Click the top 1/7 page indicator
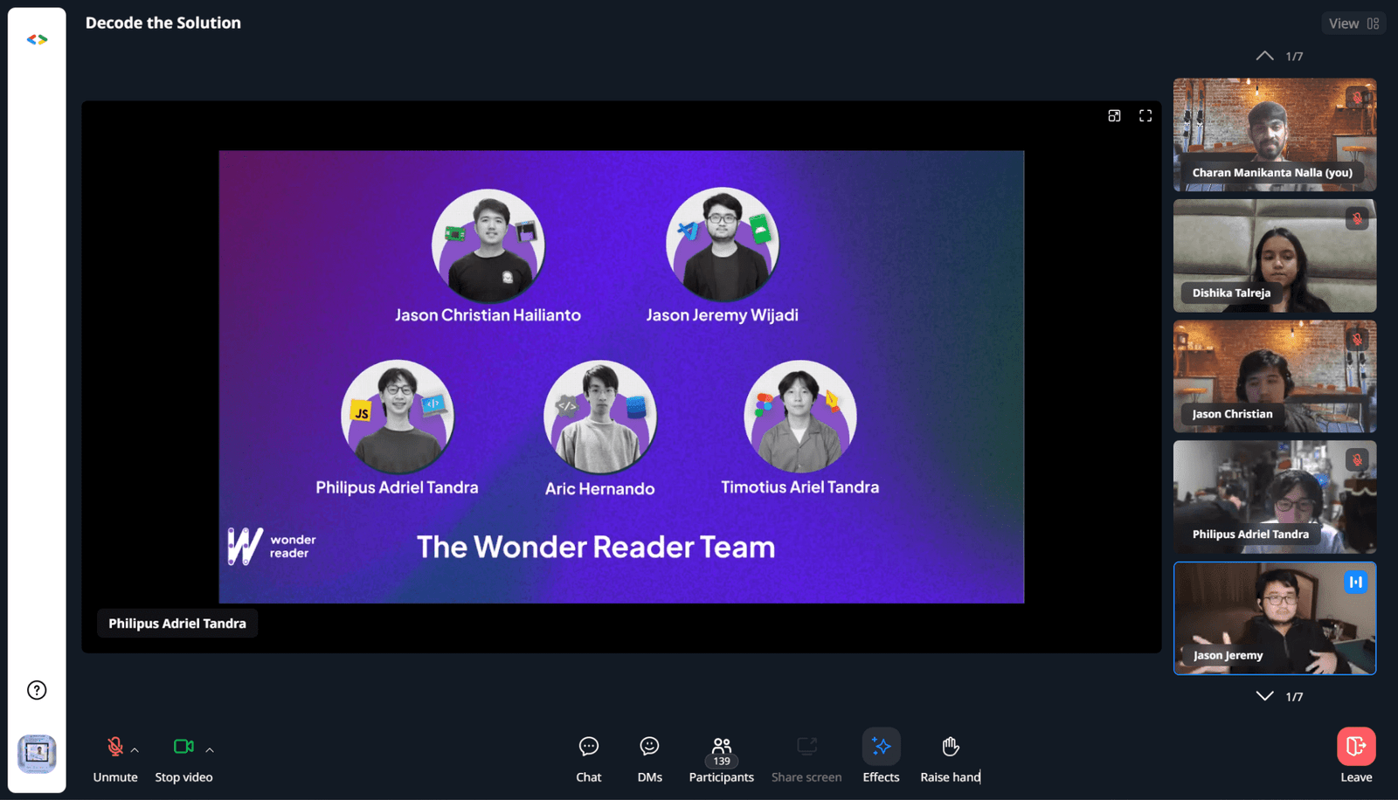 [1294, 56]
